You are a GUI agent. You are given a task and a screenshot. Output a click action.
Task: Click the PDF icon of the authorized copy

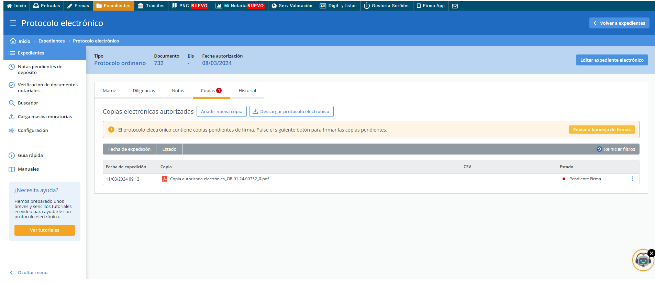165,179
